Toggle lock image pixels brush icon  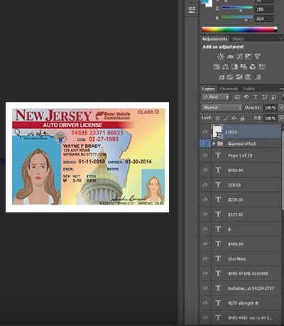[x=226, y=118]
